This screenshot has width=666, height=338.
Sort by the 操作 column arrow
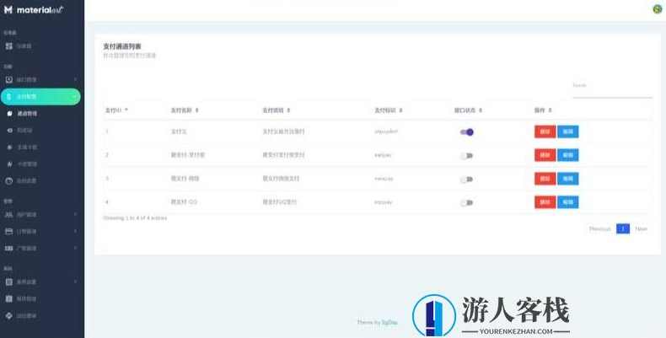550,110
